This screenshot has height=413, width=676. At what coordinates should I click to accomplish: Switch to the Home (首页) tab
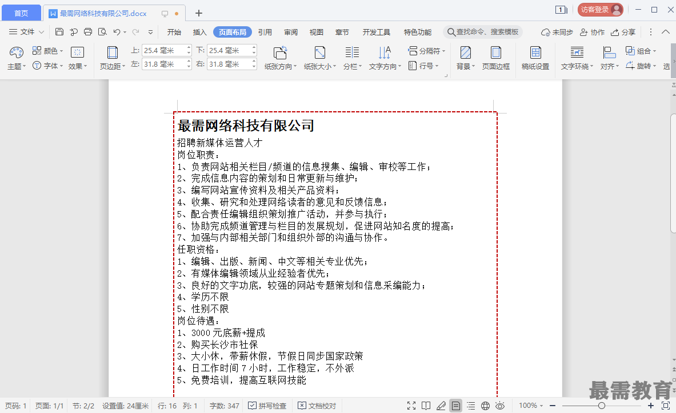pyautogui.click(x=21, y=13)
